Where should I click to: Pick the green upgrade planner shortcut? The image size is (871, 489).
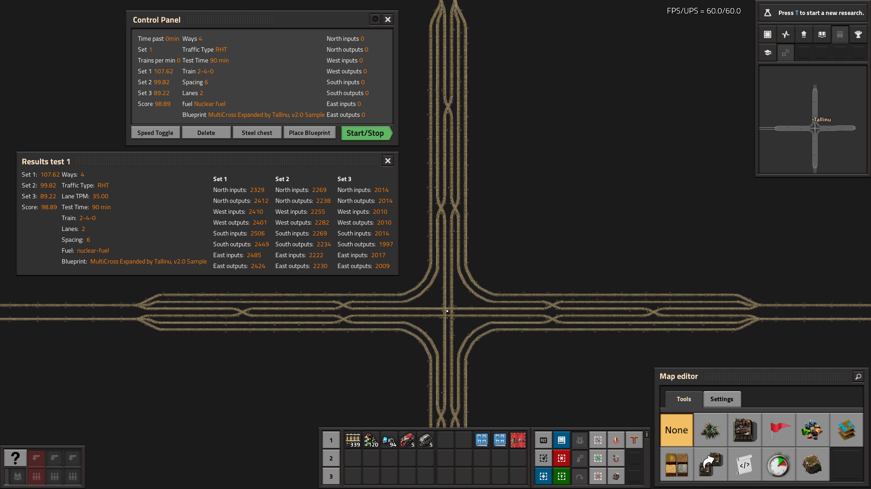(x=562, y=476)
